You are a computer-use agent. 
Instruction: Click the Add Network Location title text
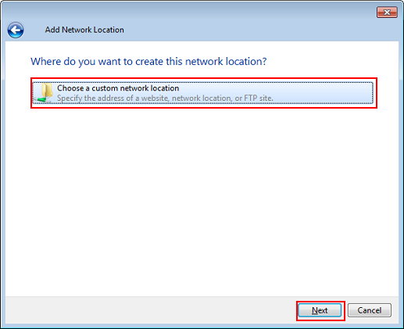pos(84,30)
